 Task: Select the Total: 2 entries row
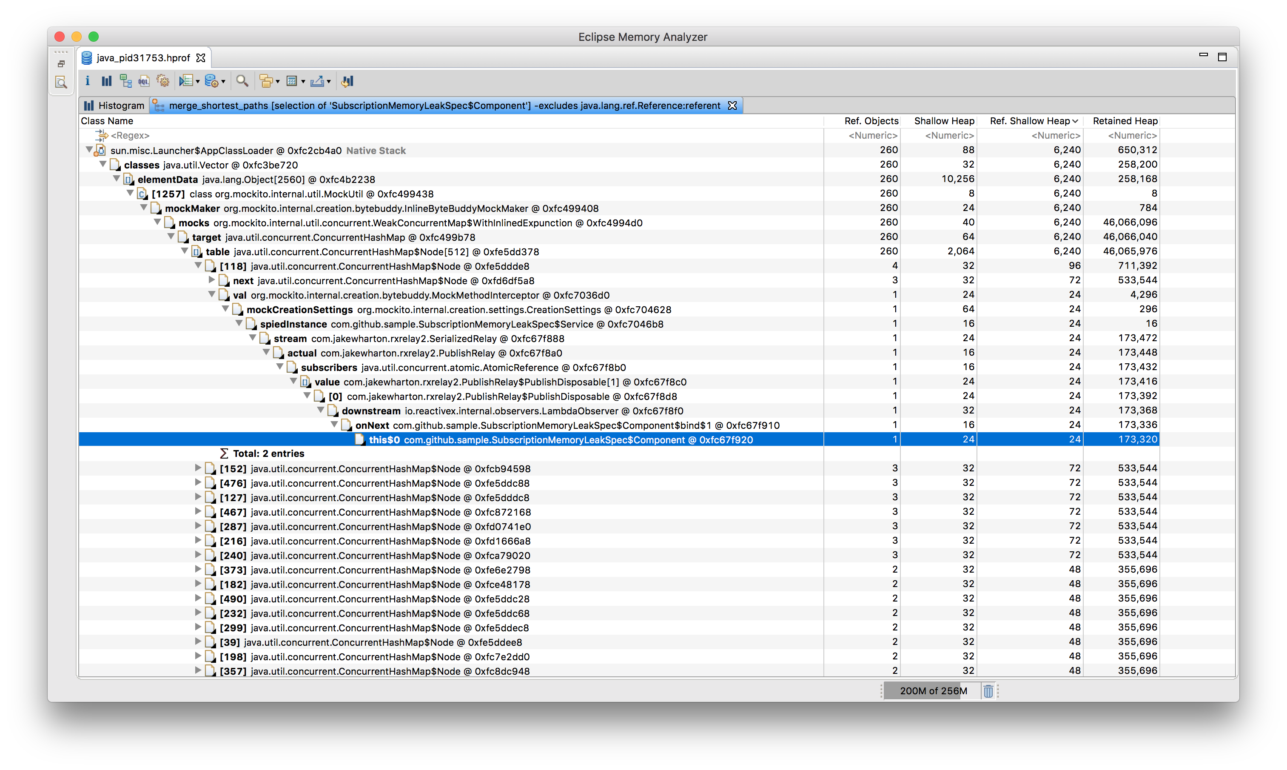tap(618, 453)
